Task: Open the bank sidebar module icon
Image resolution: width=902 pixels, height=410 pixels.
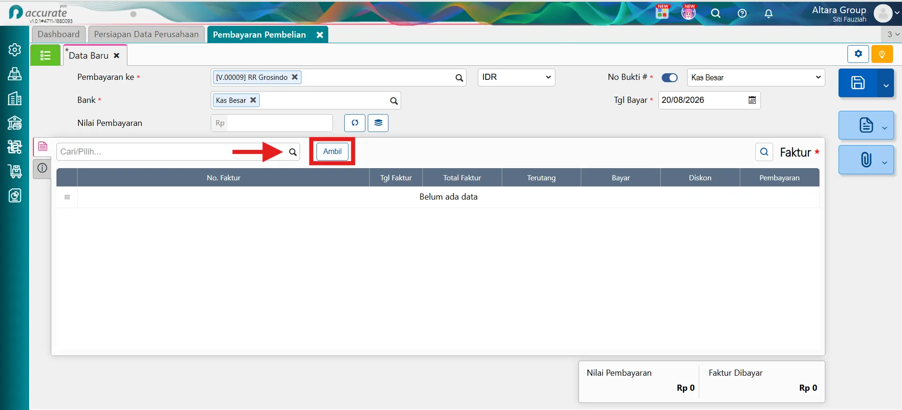Action: 15,123
